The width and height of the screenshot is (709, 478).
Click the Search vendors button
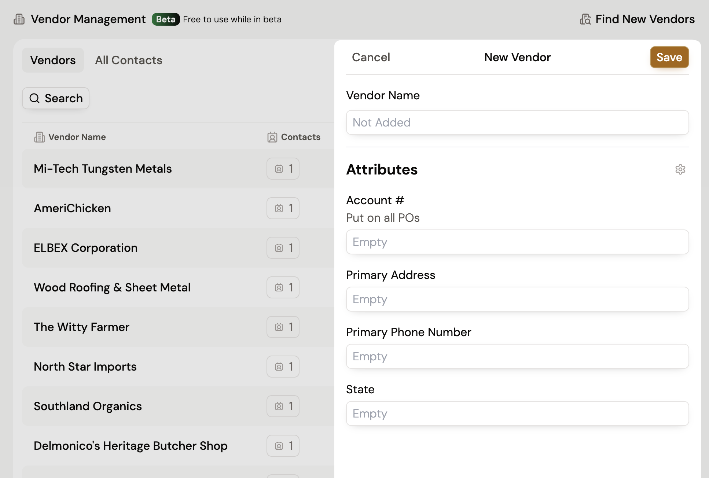pyautogui.click(x=56, y=98)
